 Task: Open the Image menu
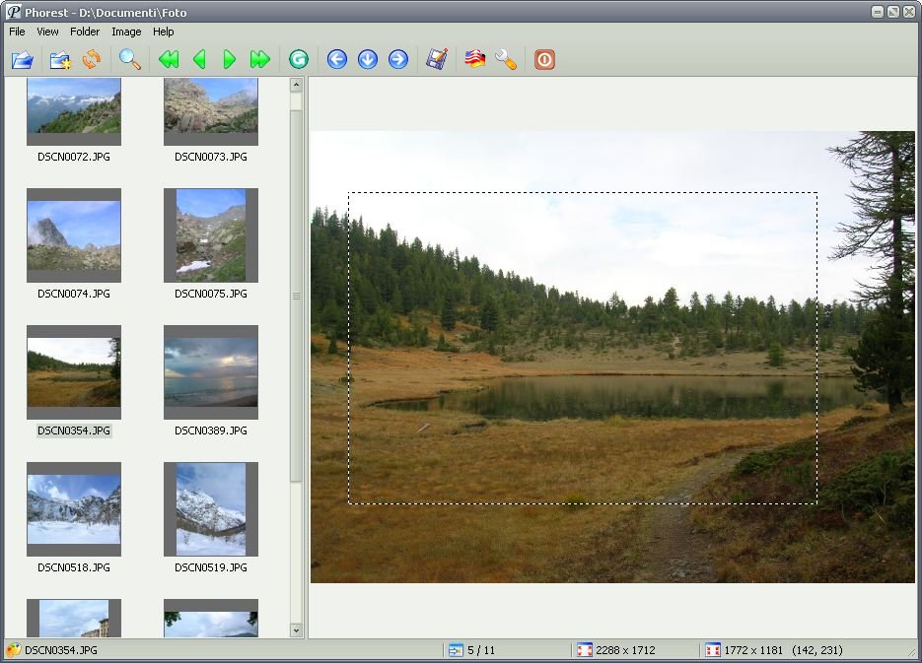coord(126,32)
